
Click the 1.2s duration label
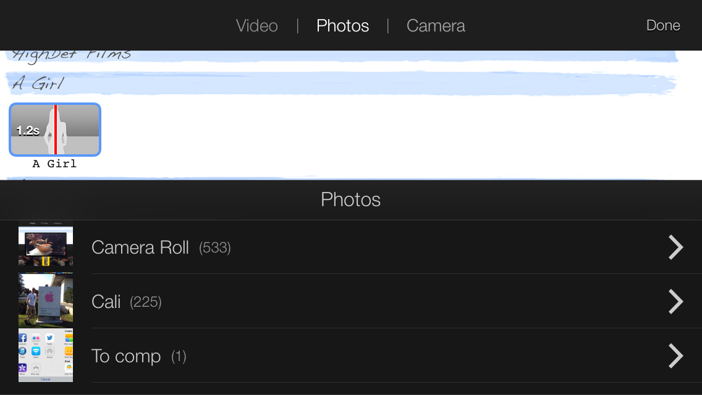click(28, 131)
